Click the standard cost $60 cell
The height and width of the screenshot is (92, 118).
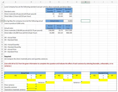(x=68, y=14)
